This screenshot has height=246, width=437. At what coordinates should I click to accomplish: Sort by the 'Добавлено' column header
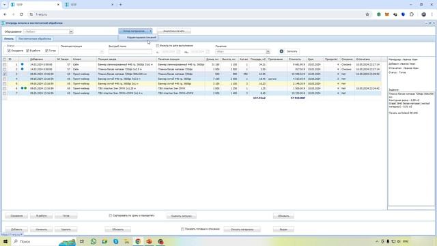point(42,59)
